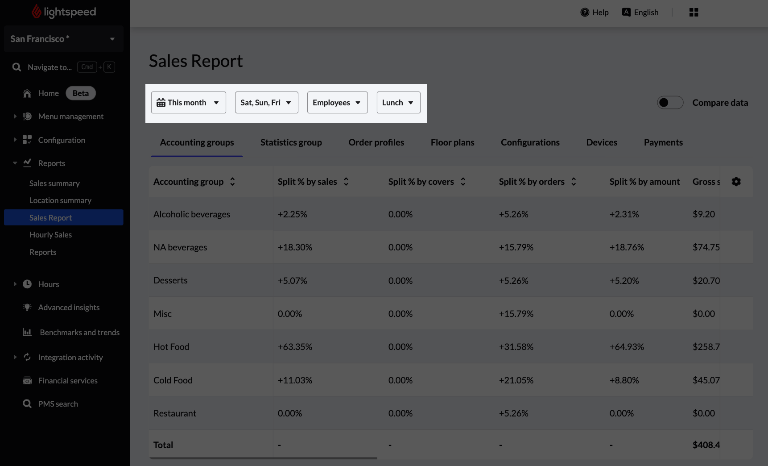Click the Configuration grid icon
The width and height of the screenshot is (768, 466).
[x=27, y=140]
